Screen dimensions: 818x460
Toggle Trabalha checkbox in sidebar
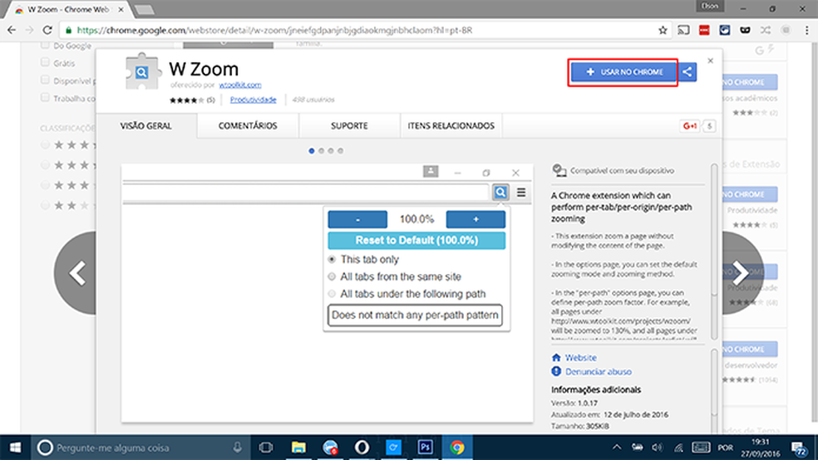click(x=45, y=97)
